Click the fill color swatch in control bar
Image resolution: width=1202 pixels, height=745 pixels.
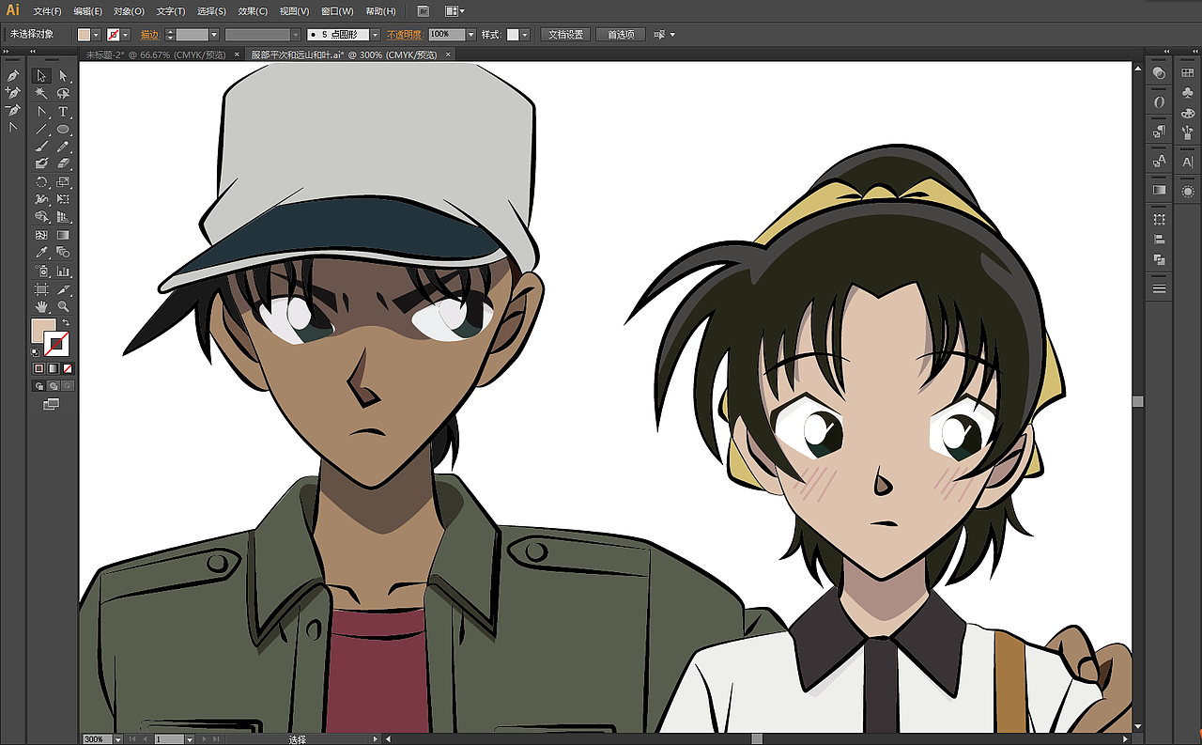pyautogui.click(x=85, y=35)
